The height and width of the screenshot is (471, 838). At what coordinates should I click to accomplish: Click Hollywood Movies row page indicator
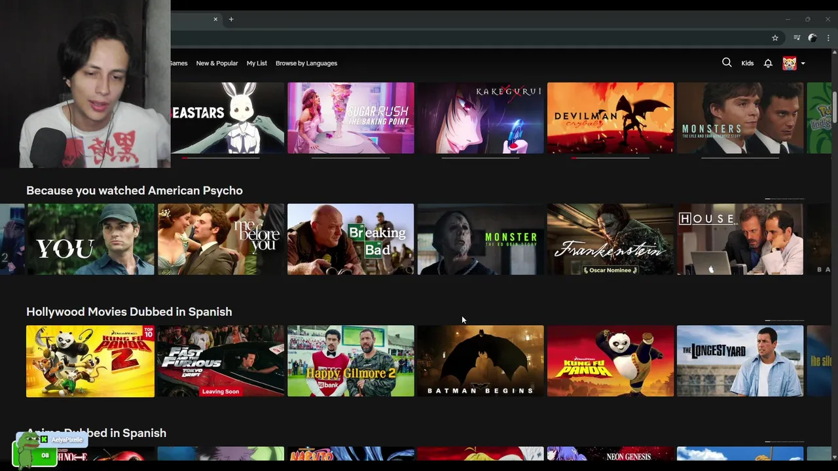pyautogui.click(x=784, y=321)
